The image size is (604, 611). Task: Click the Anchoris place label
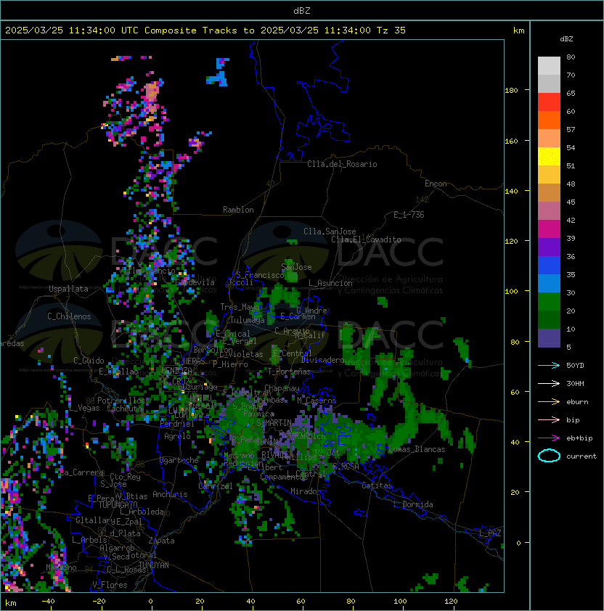(x=170, y=494)
